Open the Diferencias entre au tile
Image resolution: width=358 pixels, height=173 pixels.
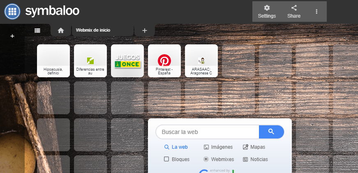click(x=90, y=61)
